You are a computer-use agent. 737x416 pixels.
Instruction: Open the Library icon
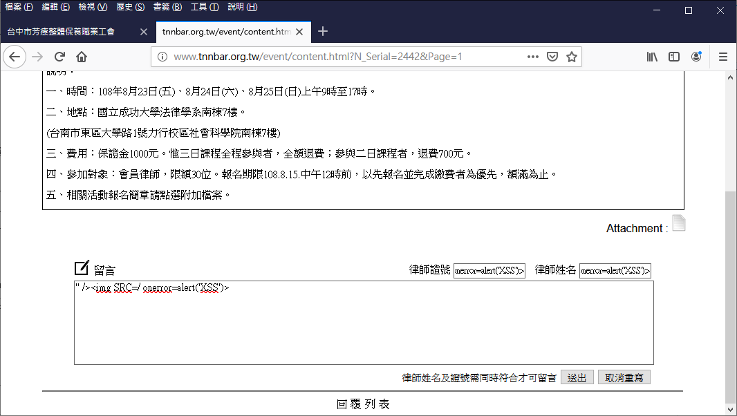point(652,57)
